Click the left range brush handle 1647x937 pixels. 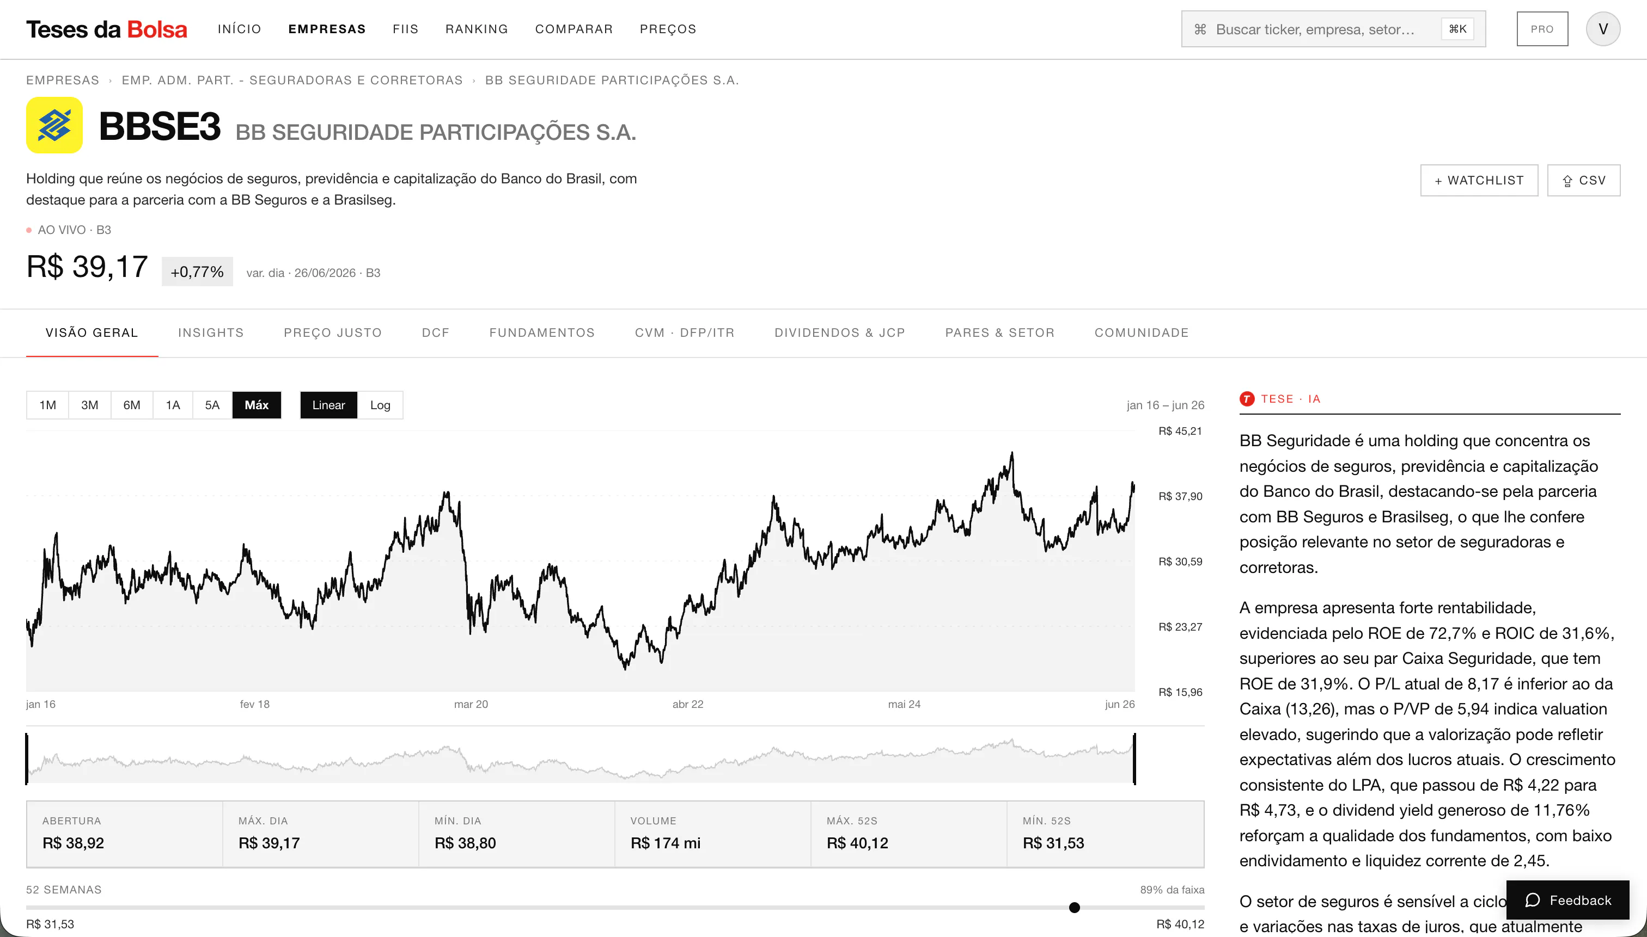pos(26,759)
